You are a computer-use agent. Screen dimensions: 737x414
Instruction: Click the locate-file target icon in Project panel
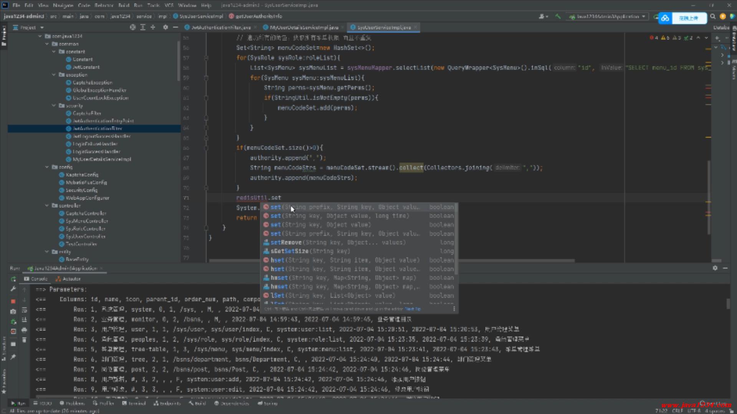click(x=133, y=27)
